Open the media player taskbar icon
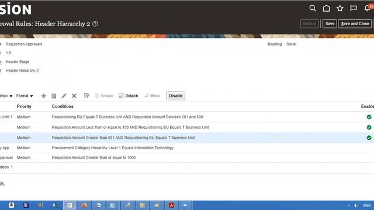Screen dimensions: 374x210 [143, 205]
